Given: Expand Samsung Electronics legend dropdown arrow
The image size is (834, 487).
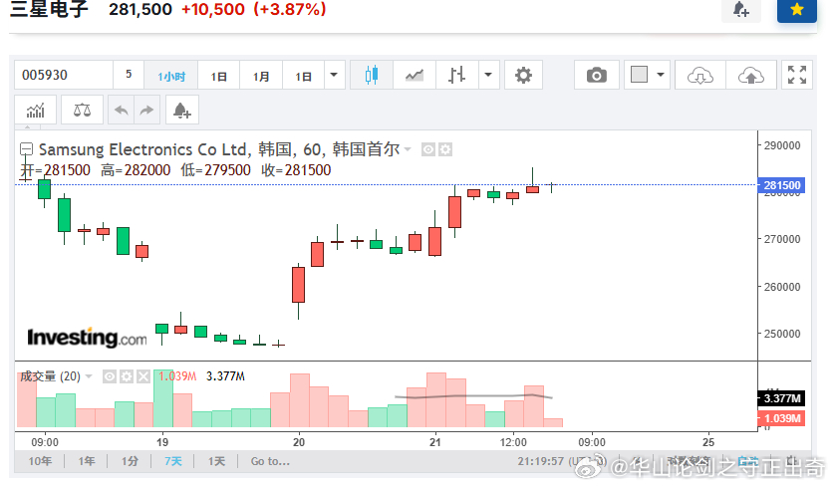Looking at the screenshot, I should (408, 149).
